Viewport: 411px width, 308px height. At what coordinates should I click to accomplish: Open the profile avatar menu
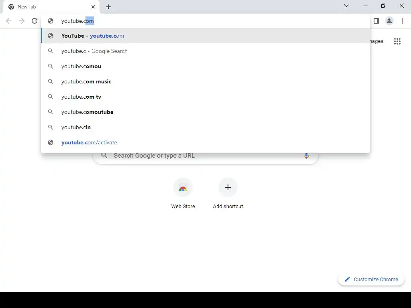point(389,21)
